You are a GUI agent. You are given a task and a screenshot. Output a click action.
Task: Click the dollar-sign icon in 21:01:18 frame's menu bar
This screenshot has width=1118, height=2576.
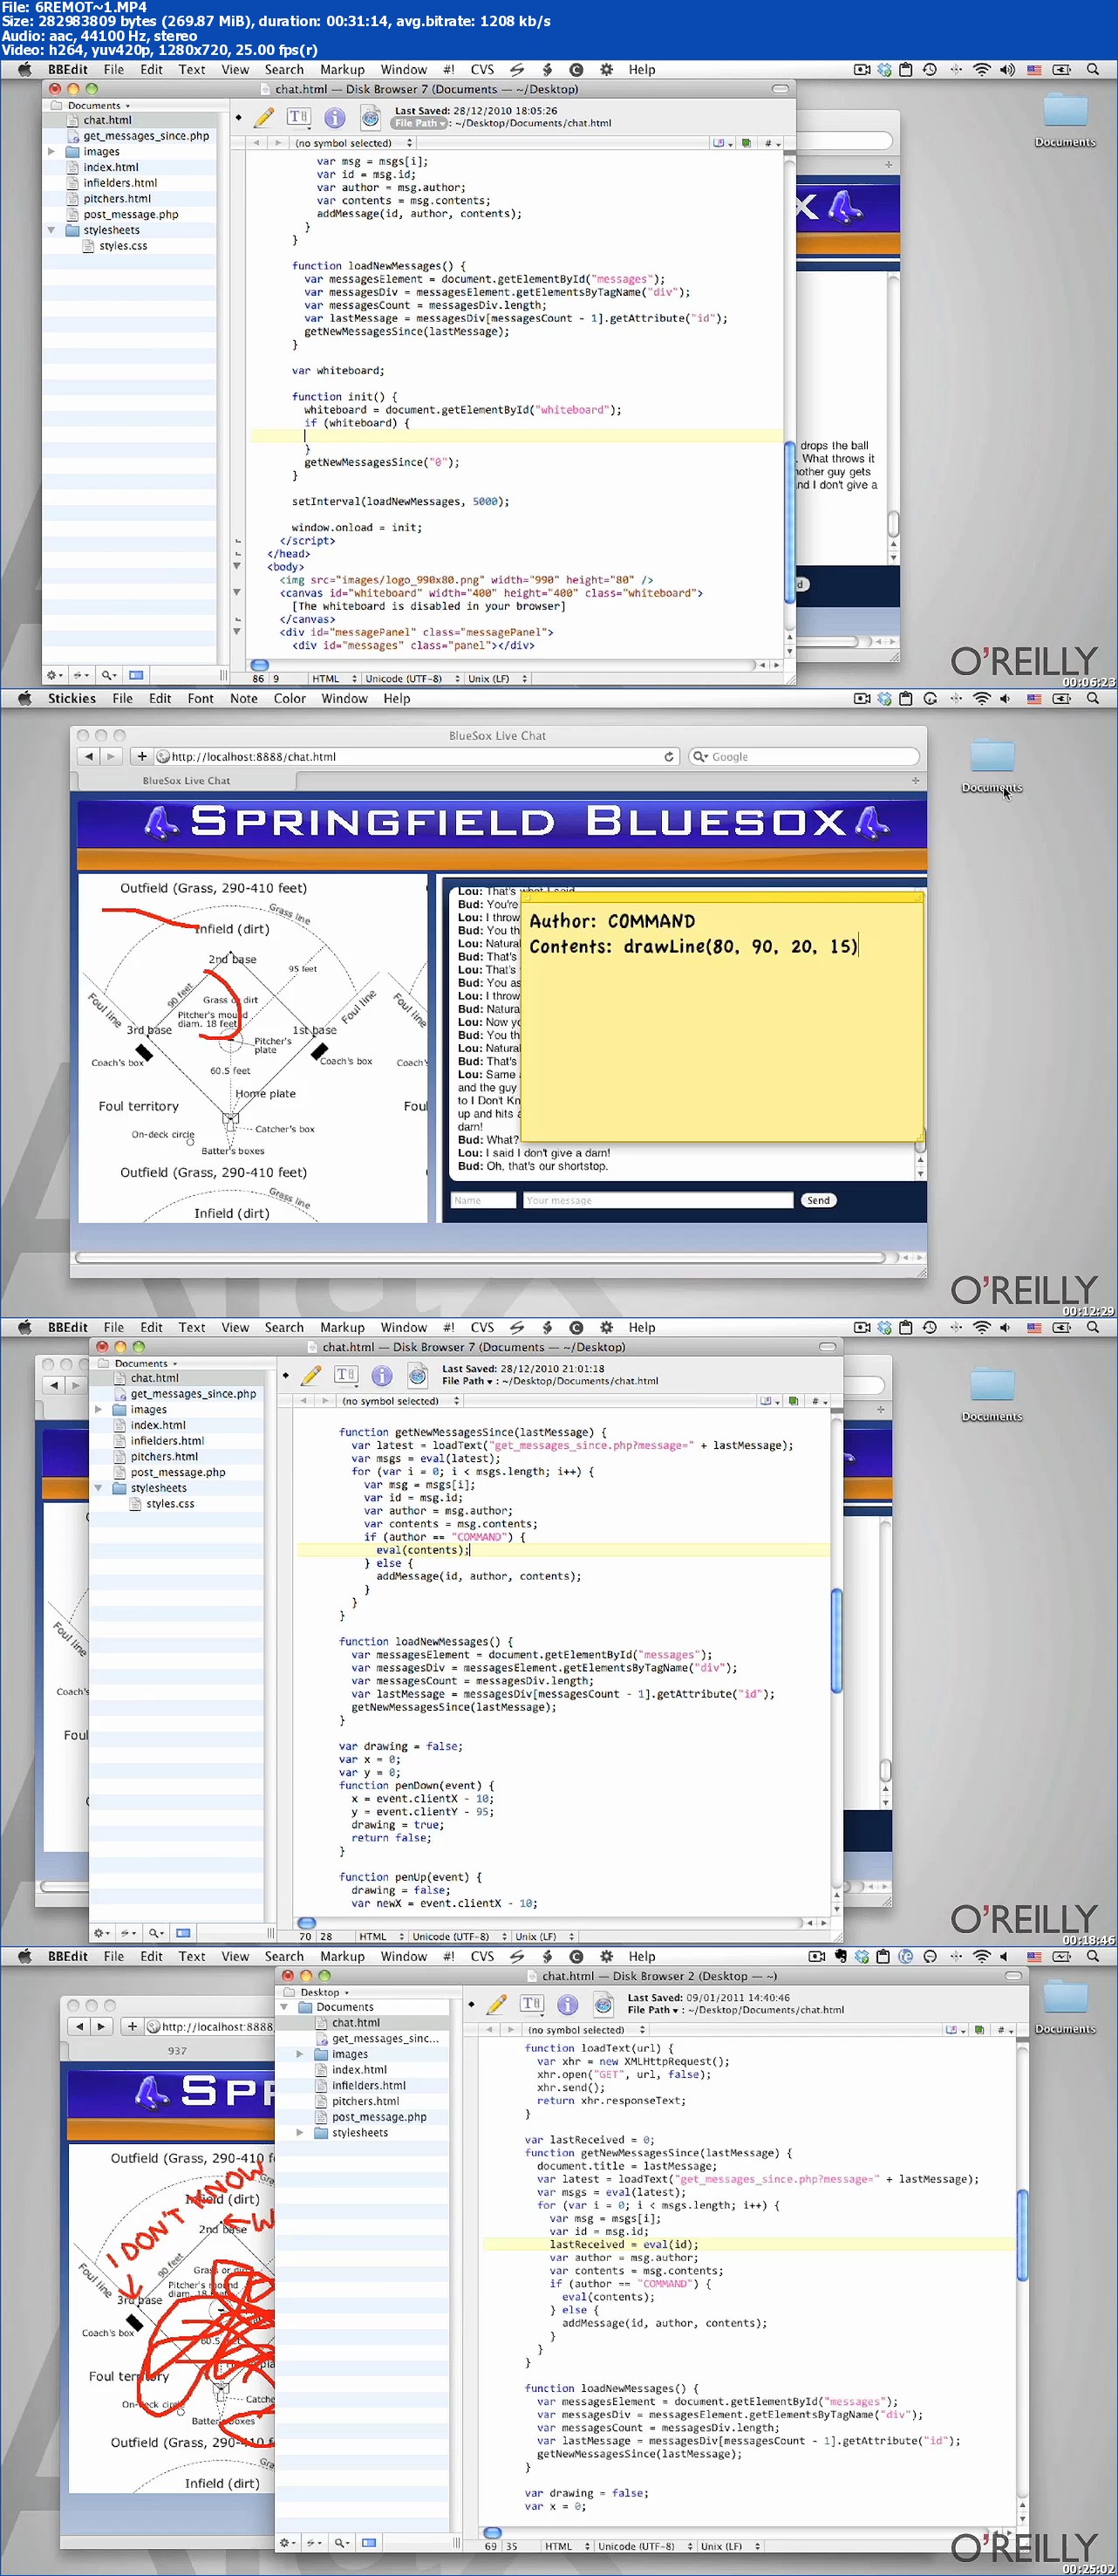click(x=547, y=1328)
